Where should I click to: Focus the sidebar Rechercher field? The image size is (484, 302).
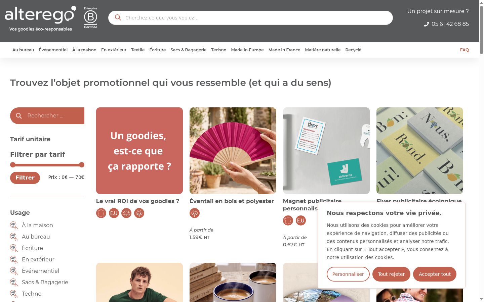[x=47, y=116]
